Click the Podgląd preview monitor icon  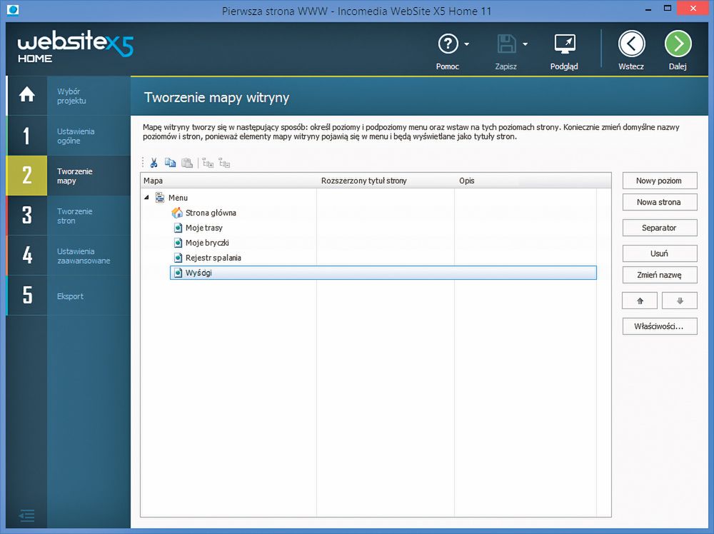564,44
